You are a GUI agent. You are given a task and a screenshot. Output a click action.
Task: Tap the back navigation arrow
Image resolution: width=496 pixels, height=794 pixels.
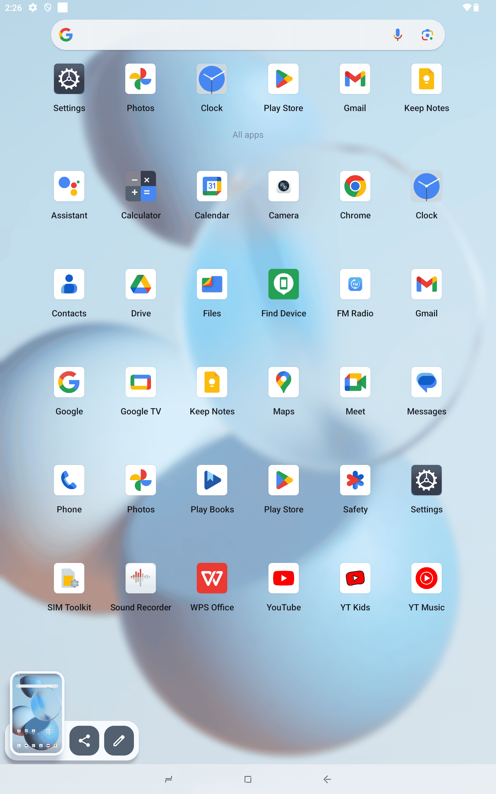(x=327, y=779)
